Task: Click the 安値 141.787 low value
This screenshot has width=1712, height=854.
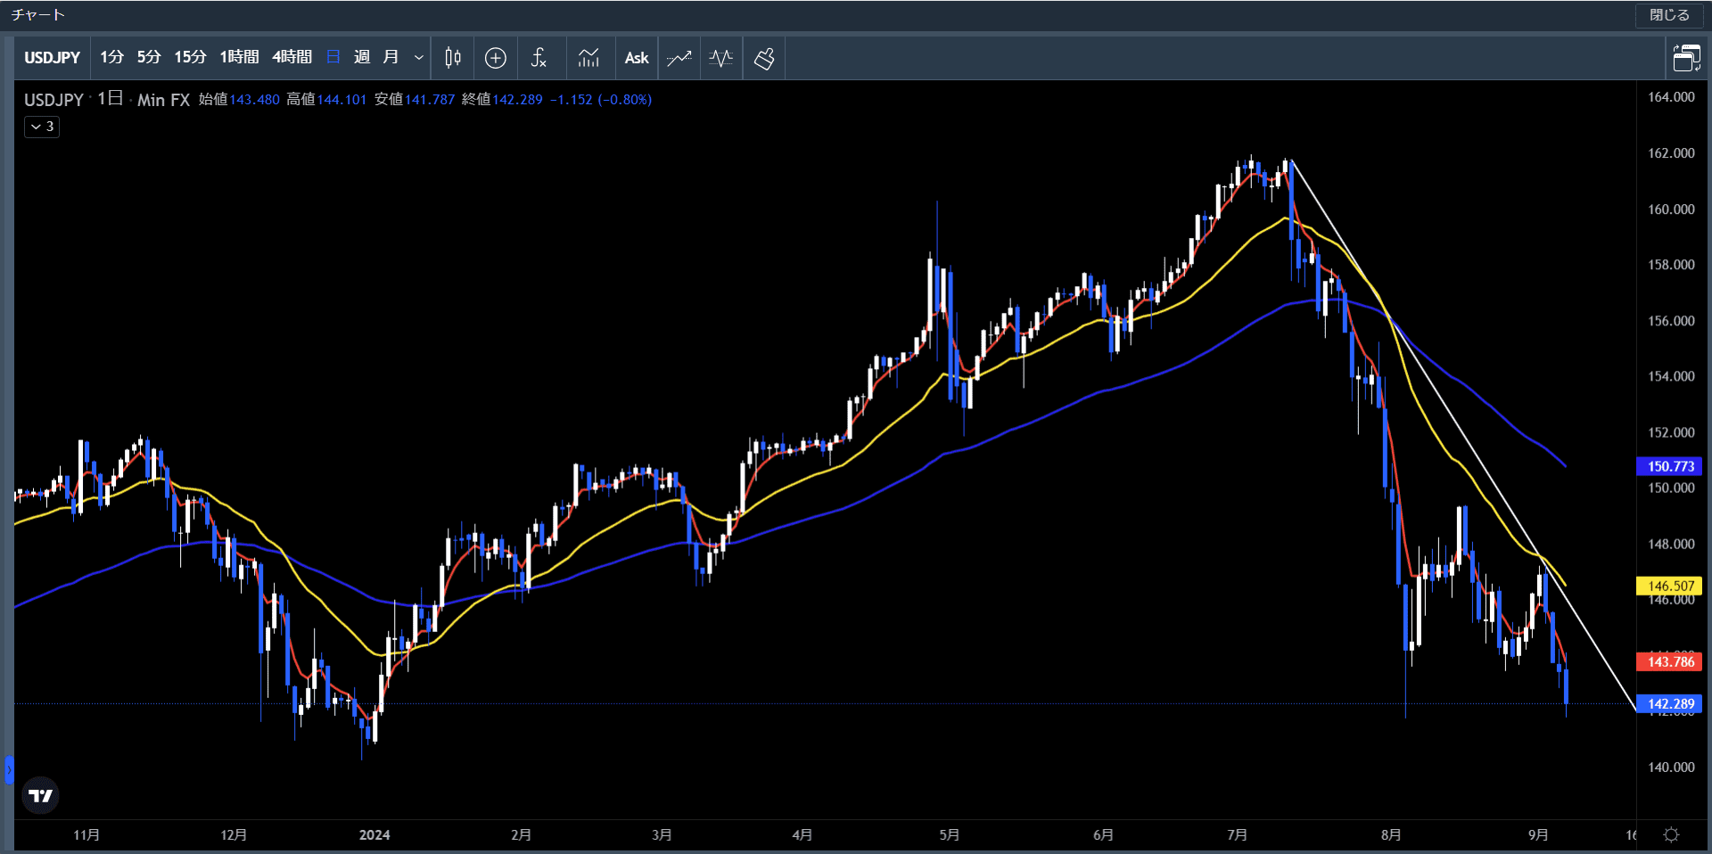Action: pos(415,100)
